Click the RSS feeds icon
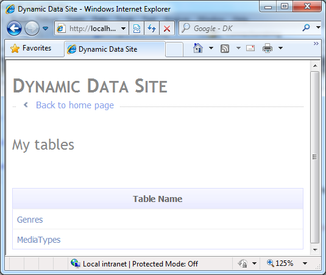 [225, 49]
